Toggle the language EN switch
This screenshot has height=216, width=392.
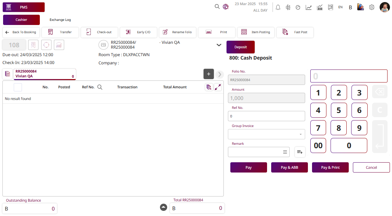click(340, 7)
